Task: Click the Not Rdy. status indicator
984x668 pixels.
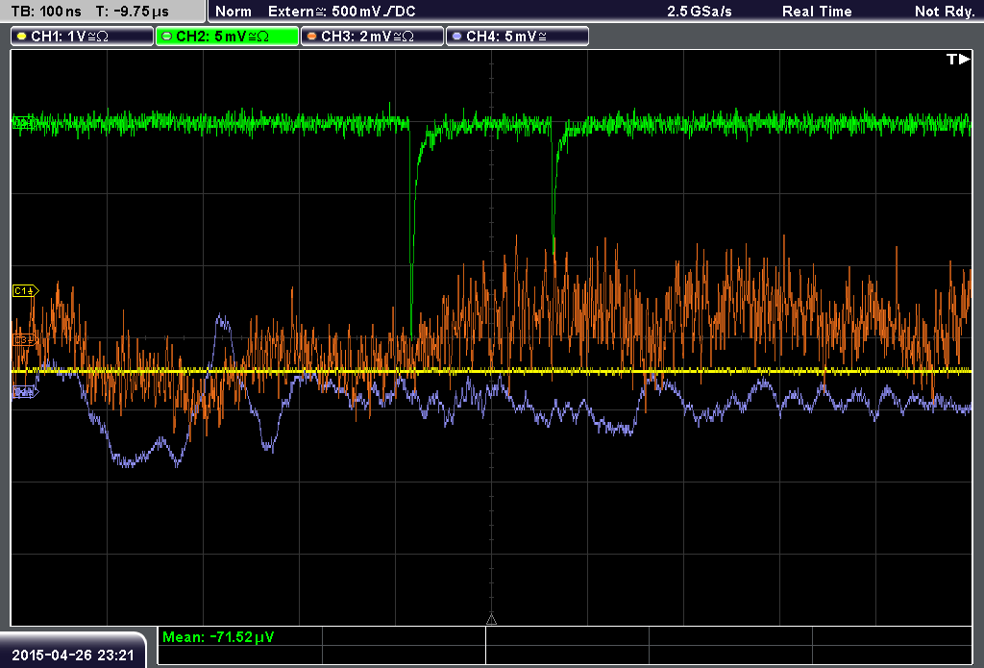Action: point(944,12)
